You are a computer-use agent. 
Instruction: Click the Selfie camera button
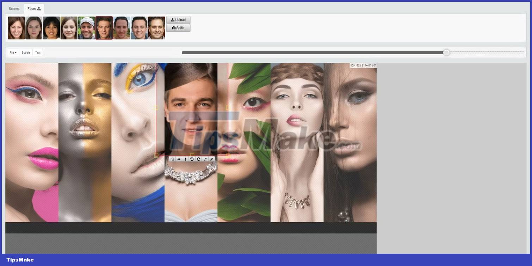click(178, 28)
